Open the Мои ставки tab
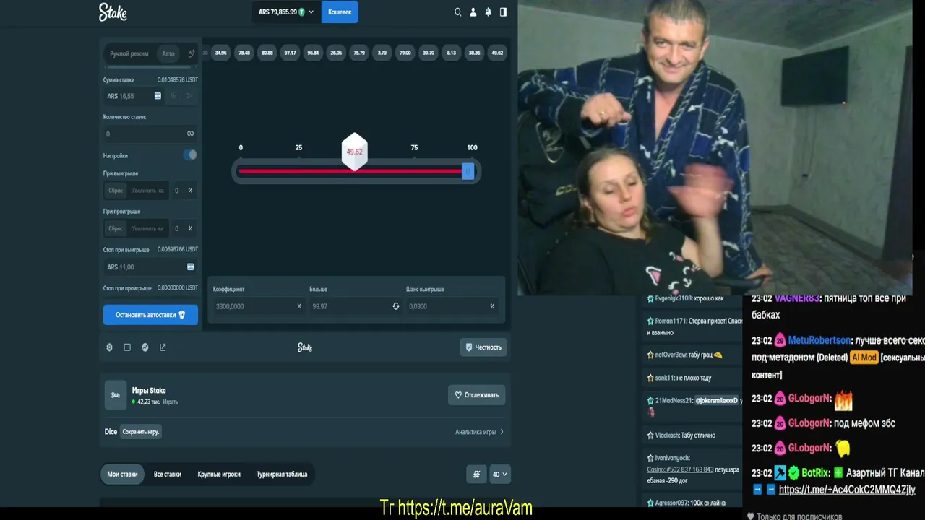 click(122, 474)
